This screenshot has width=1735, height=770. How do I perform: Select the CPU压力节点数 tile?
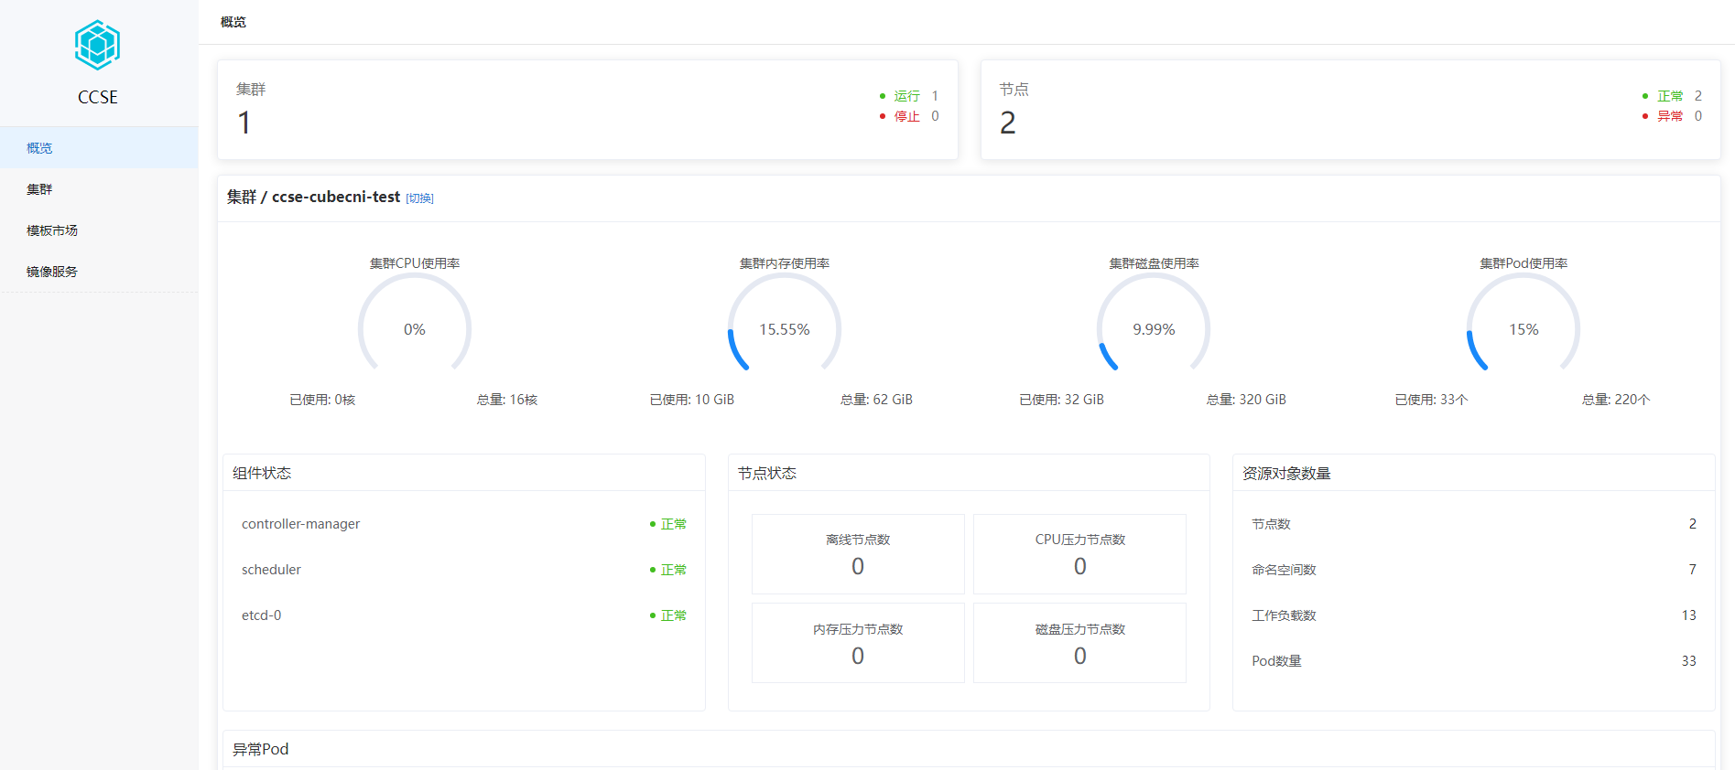coord(1079,554)
